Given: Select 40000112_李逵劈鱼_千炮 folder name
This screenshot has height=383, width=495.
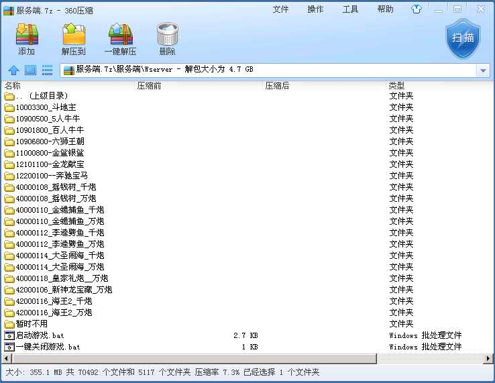Looking at the screenshot, I should (60, 233).
